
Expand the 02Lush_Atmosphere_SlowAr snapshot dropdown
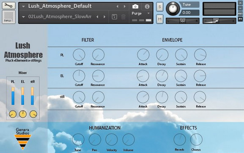24,17
